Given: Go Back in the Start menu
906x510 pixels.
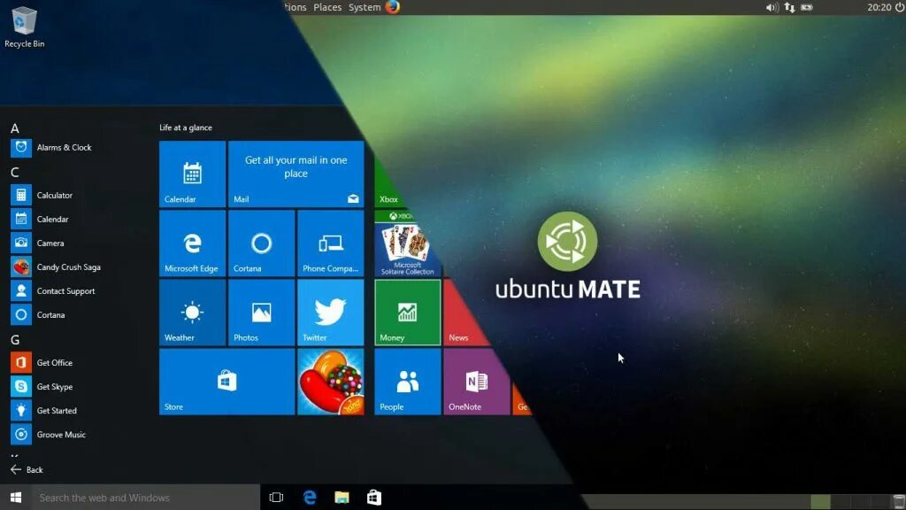Looking at the screenshot, I should click(27, 469).
